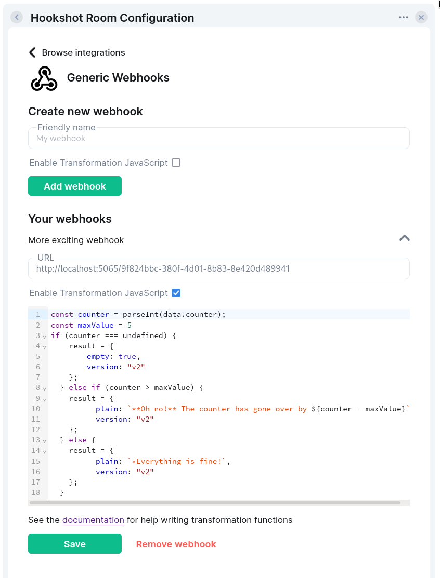Viewport: 440px width, 578px height.
Task: Collapse the More exciting webhook section
Action: 404,238
